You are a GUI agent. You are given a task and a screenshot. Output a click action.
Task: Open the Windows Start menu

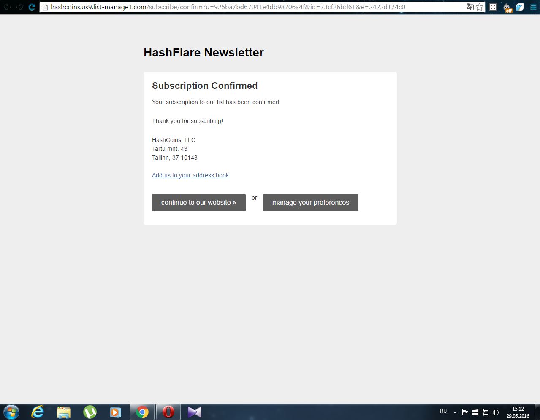(11, 412)
